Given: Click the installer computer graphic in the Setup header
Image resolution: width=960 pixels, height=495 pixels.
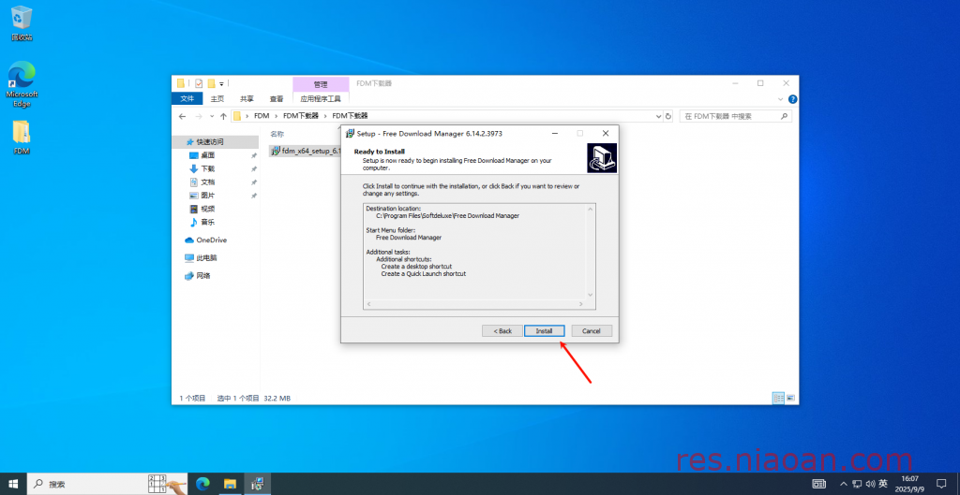Looking at the screenshot, I should tap(601, 158).
